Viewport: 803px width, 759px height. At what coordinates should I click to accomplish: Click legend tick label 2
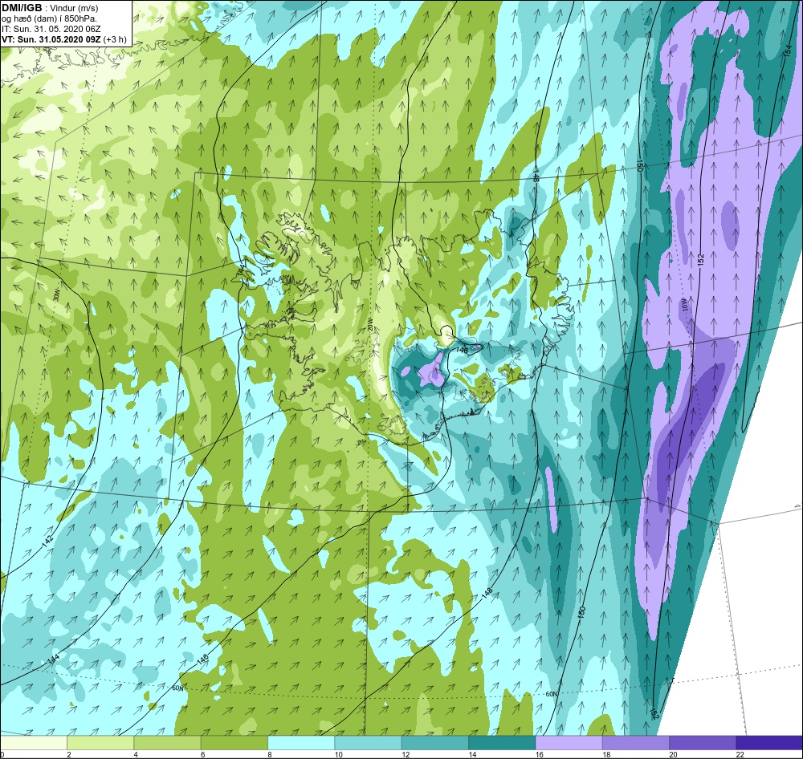68,754
